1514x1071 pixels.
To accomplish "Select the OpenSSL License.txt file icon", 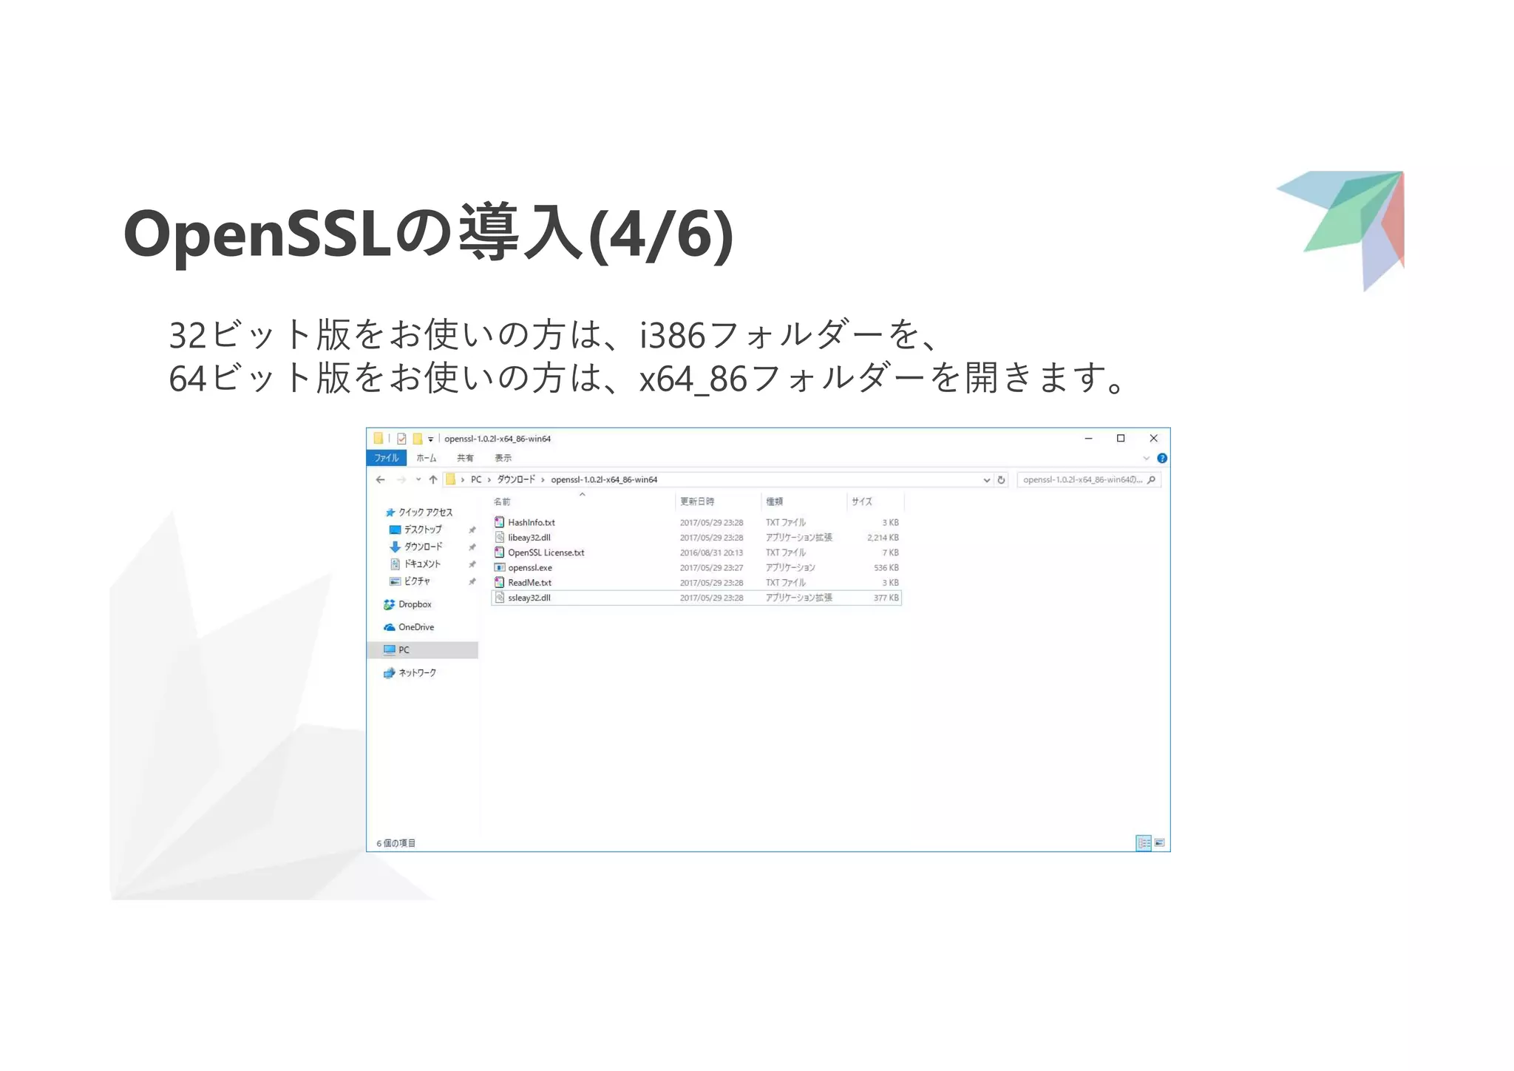I will pyautogui.click(x=500, y=553).
